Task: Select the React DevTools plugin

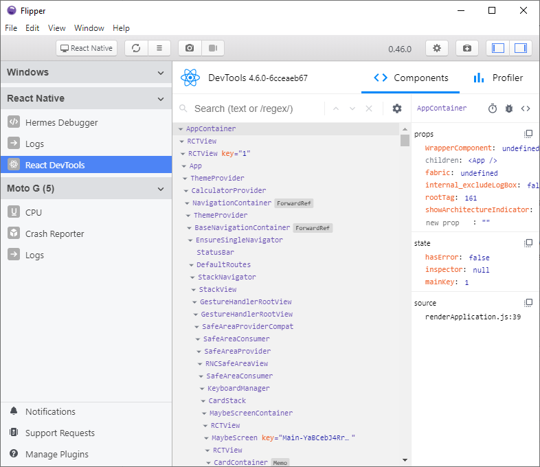Action: click(86, 165)
